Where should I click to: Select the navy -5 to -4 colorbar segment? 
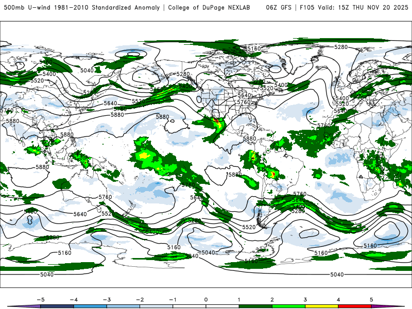57,306
